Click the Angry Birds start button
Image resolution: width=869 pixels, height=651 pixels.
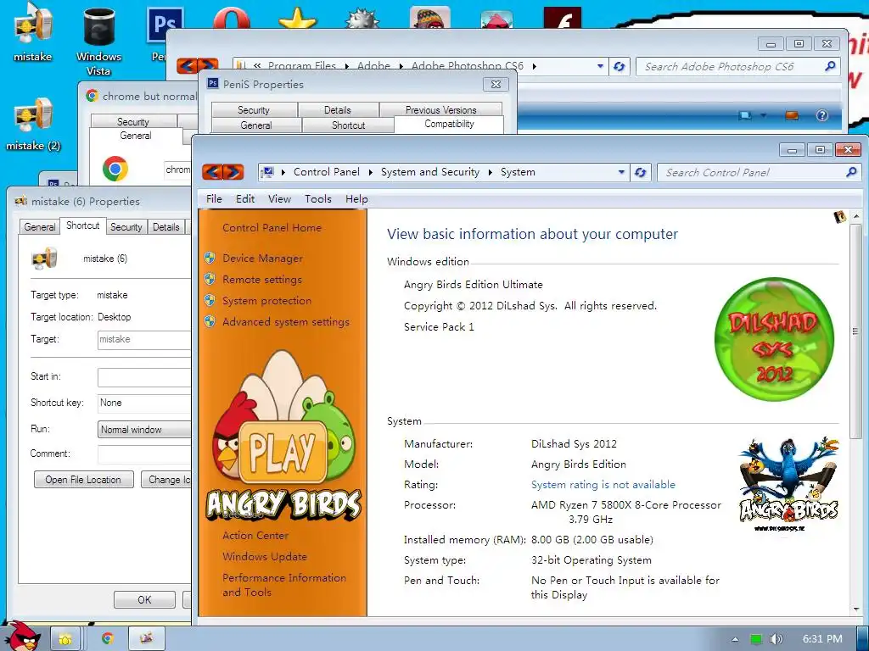[21, 636]
